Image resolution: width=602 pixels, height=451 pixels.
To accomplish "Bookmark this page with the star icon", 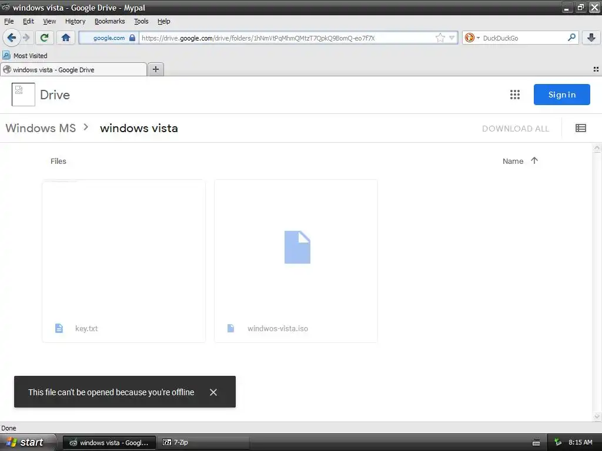I will 440,38.
